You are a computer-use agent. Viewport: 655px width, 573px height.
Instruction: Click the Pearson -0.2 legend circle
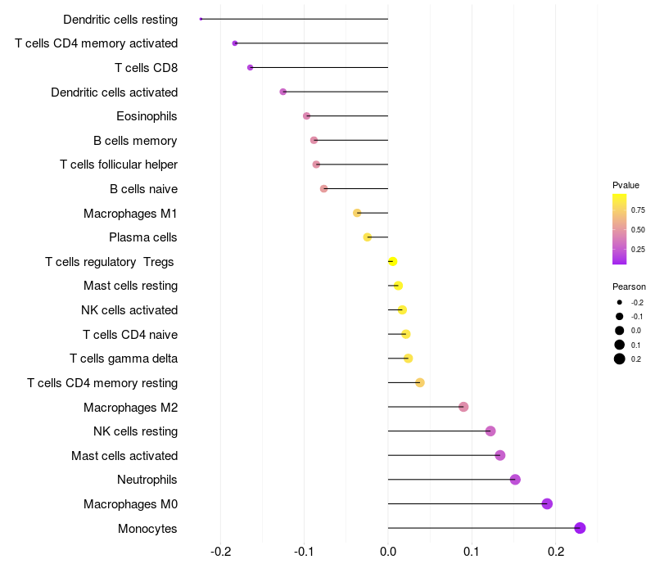[x=620, y=302]
